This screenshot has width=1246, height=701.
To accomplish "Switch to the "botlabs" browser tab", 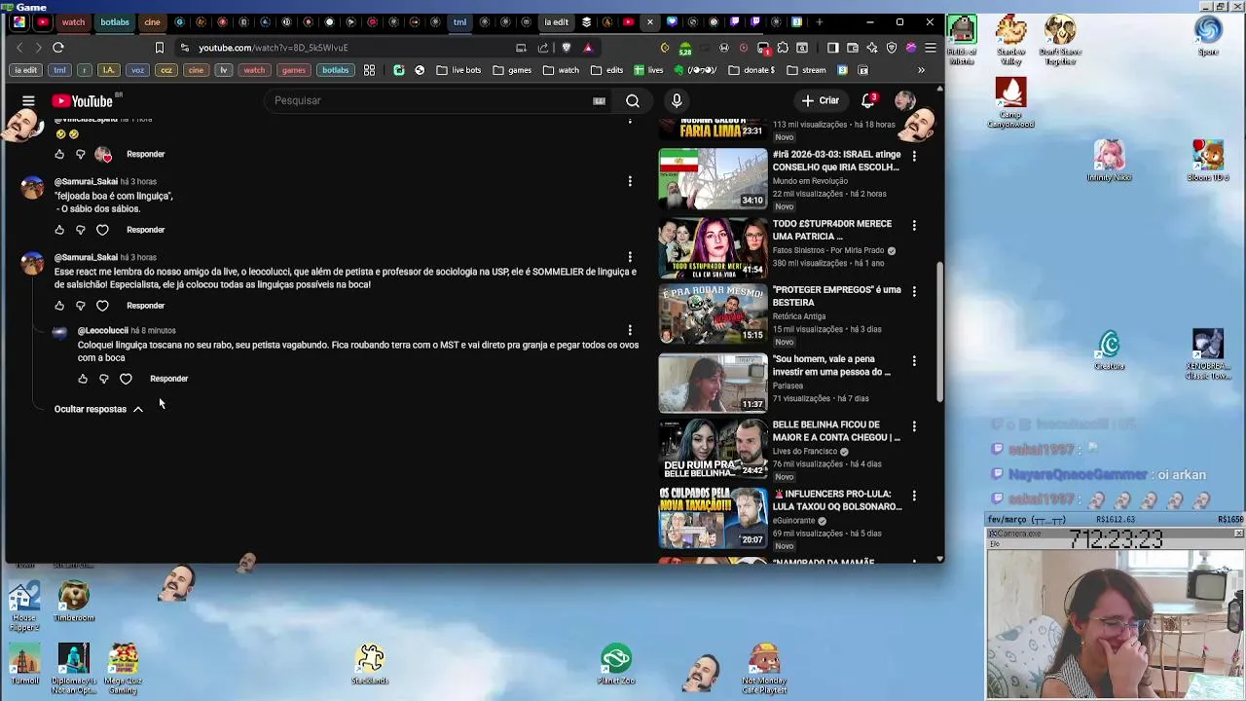I will 115,21.
